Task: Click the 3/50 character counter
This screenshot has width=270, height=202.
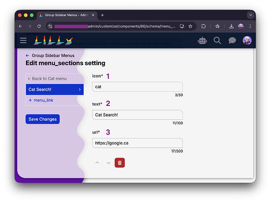Action: click(179, 95)
